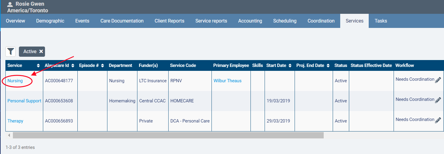This screenshot has width=444, height=154.
Task: Edit workflow for the Nursing service
Action: 438,80
